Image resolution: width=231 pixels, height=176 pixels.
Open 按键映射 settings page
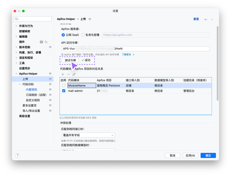coord(25,31)
